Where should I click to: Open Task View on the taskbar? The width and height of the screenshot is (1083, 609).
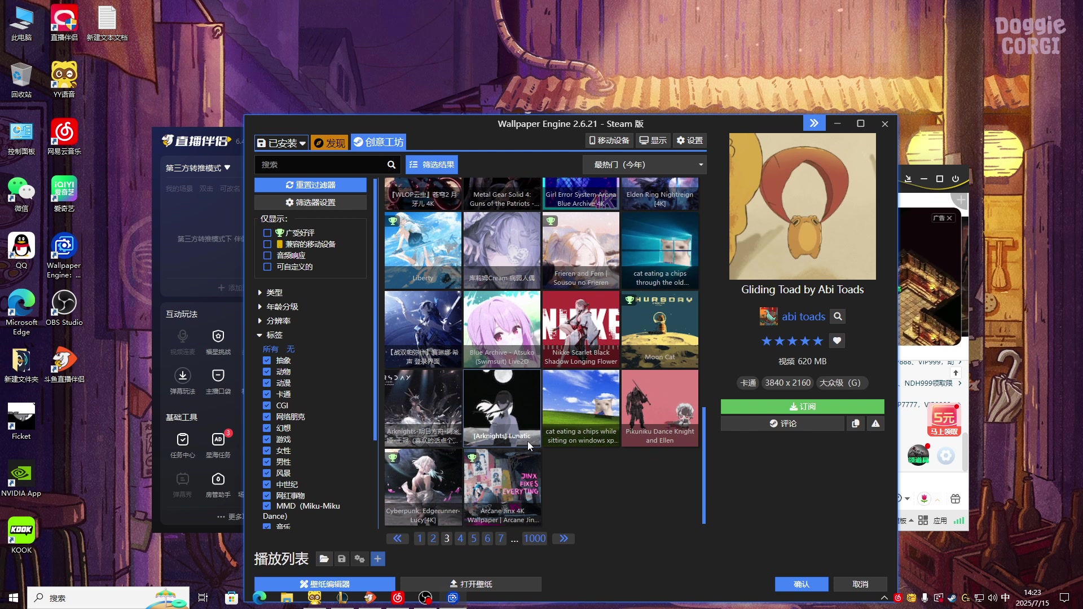click(x=203, y=598)
